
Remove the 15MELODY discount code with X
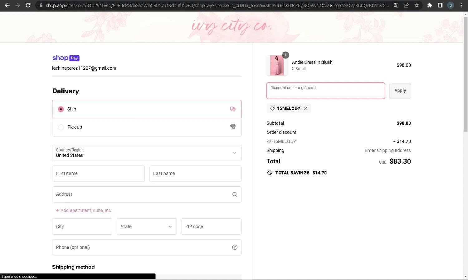click(x=306, y=108)
